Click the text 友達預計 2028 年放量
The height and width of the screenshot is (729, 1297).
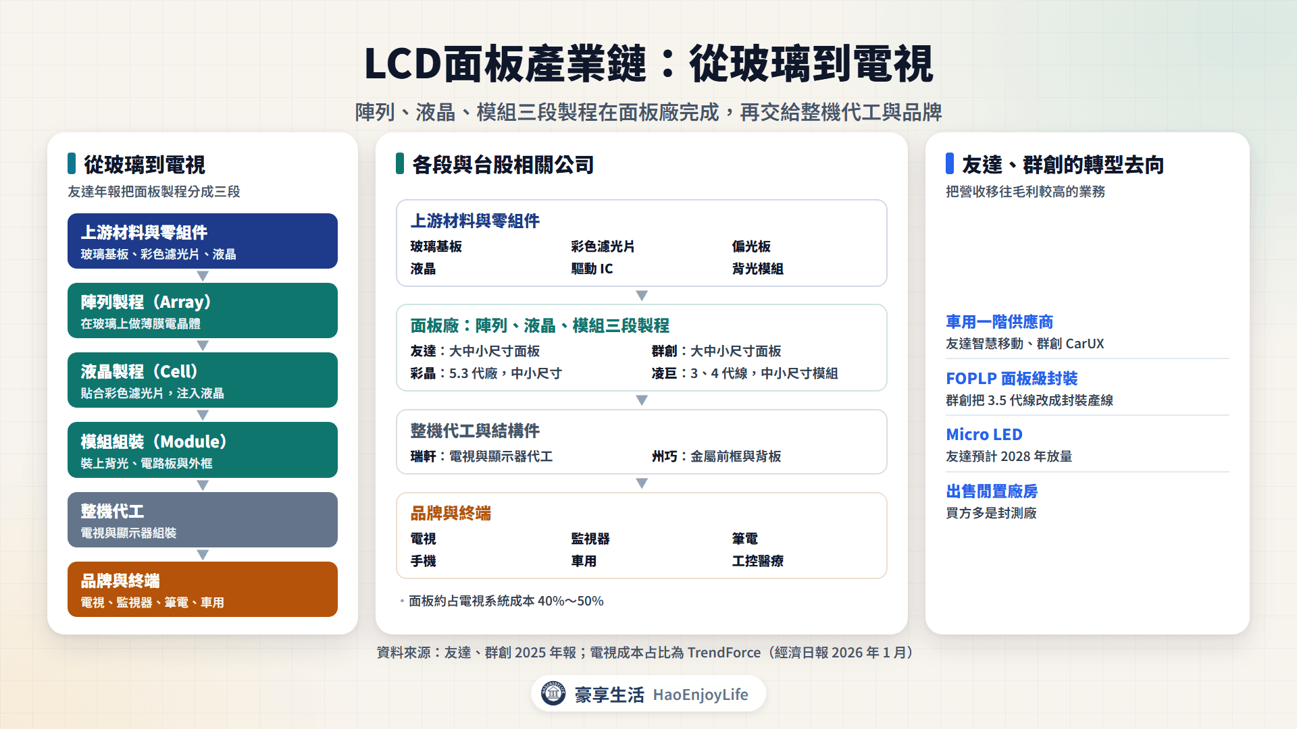1009,456
